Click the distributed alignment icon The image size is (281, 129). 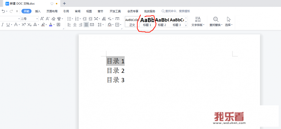pos(92,25)
